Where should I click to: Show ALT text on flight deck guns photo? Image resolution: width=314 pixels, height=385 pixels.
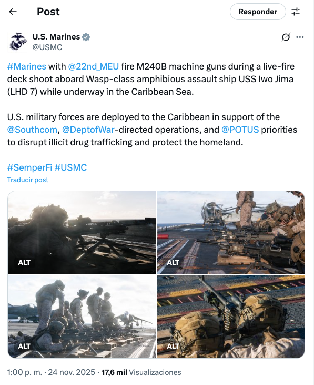coord(173,262)
